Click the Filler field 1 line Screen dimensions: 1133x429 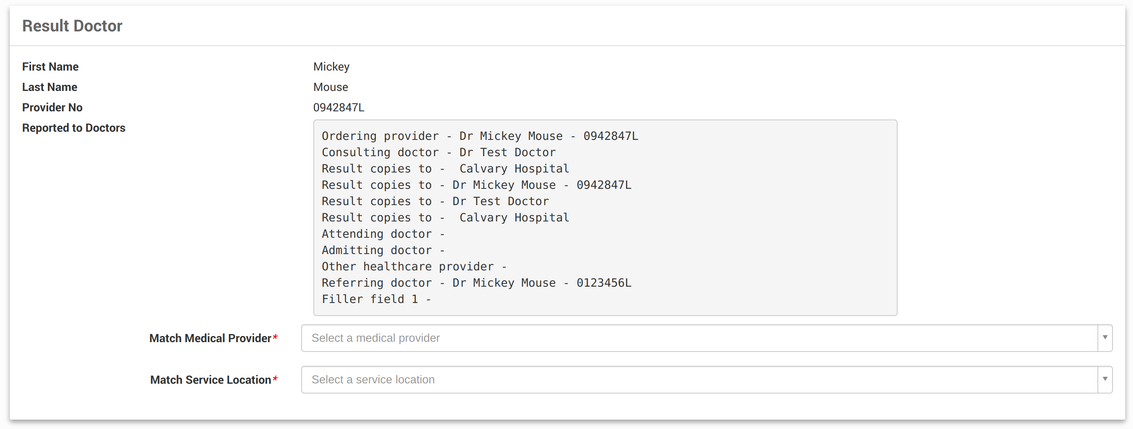[375, 299]
